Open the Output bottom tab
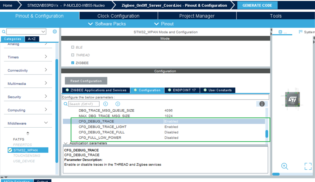Image resolution: width=315 pixels, height=182 pixels. pyautogui.click(x=42, y=181)
